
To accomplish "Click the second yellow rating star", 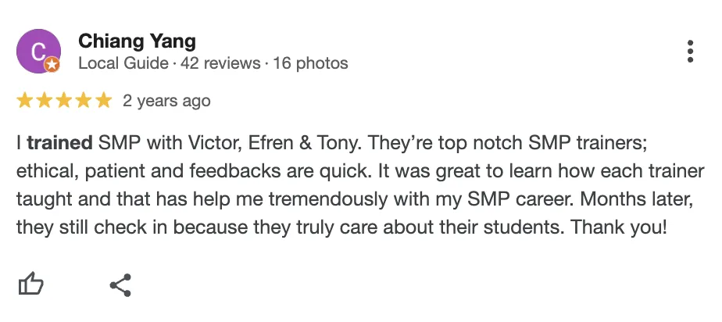I will point(45,100).
